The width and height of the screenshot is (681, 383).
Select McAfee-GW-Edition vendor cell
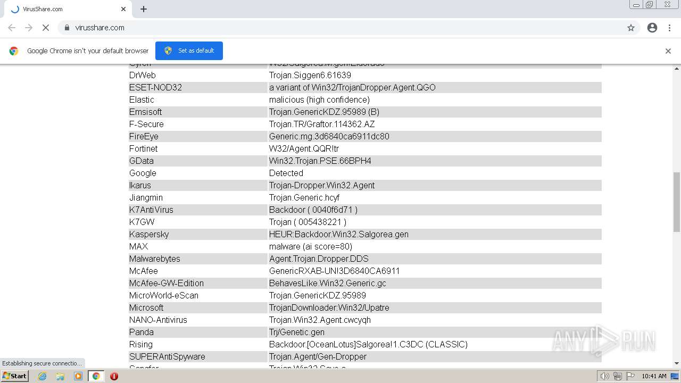click(x=197, y=283)
